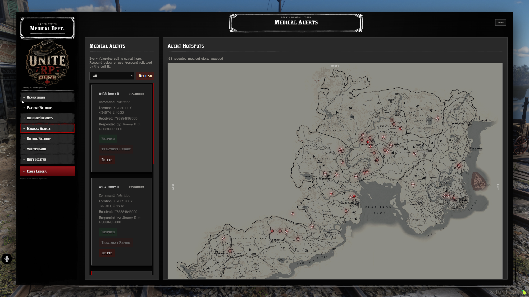
Task: Click the NORTH compass label on the map
Action: 335,66
